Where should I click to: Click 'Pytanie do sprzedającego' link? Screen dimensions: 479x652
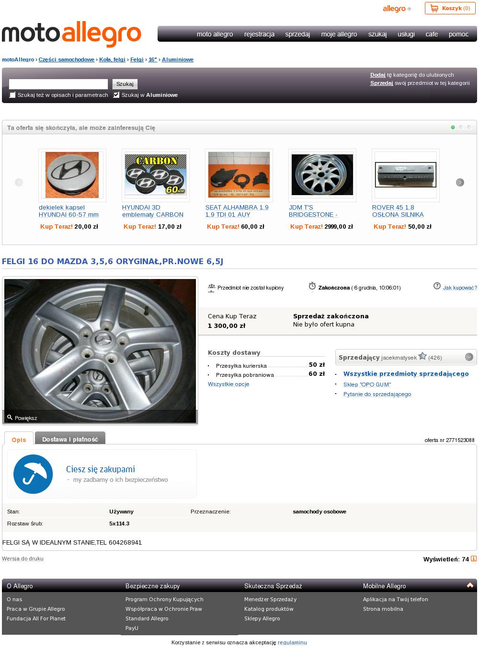click(377, 394)
